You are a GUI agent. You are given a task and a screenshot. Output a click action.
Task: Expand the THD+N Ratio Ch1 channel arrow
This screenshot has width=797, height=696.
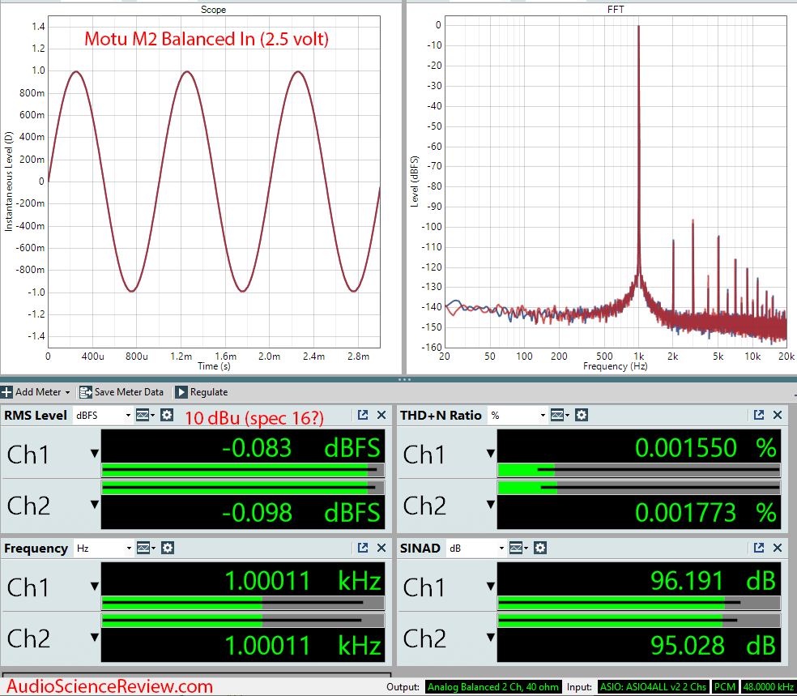491,453
